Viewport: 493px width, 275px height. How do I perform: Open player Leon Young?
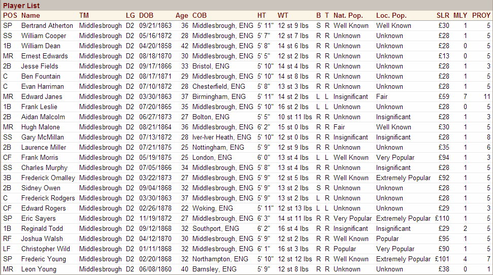pyautogui.click(x=39, y=269)
